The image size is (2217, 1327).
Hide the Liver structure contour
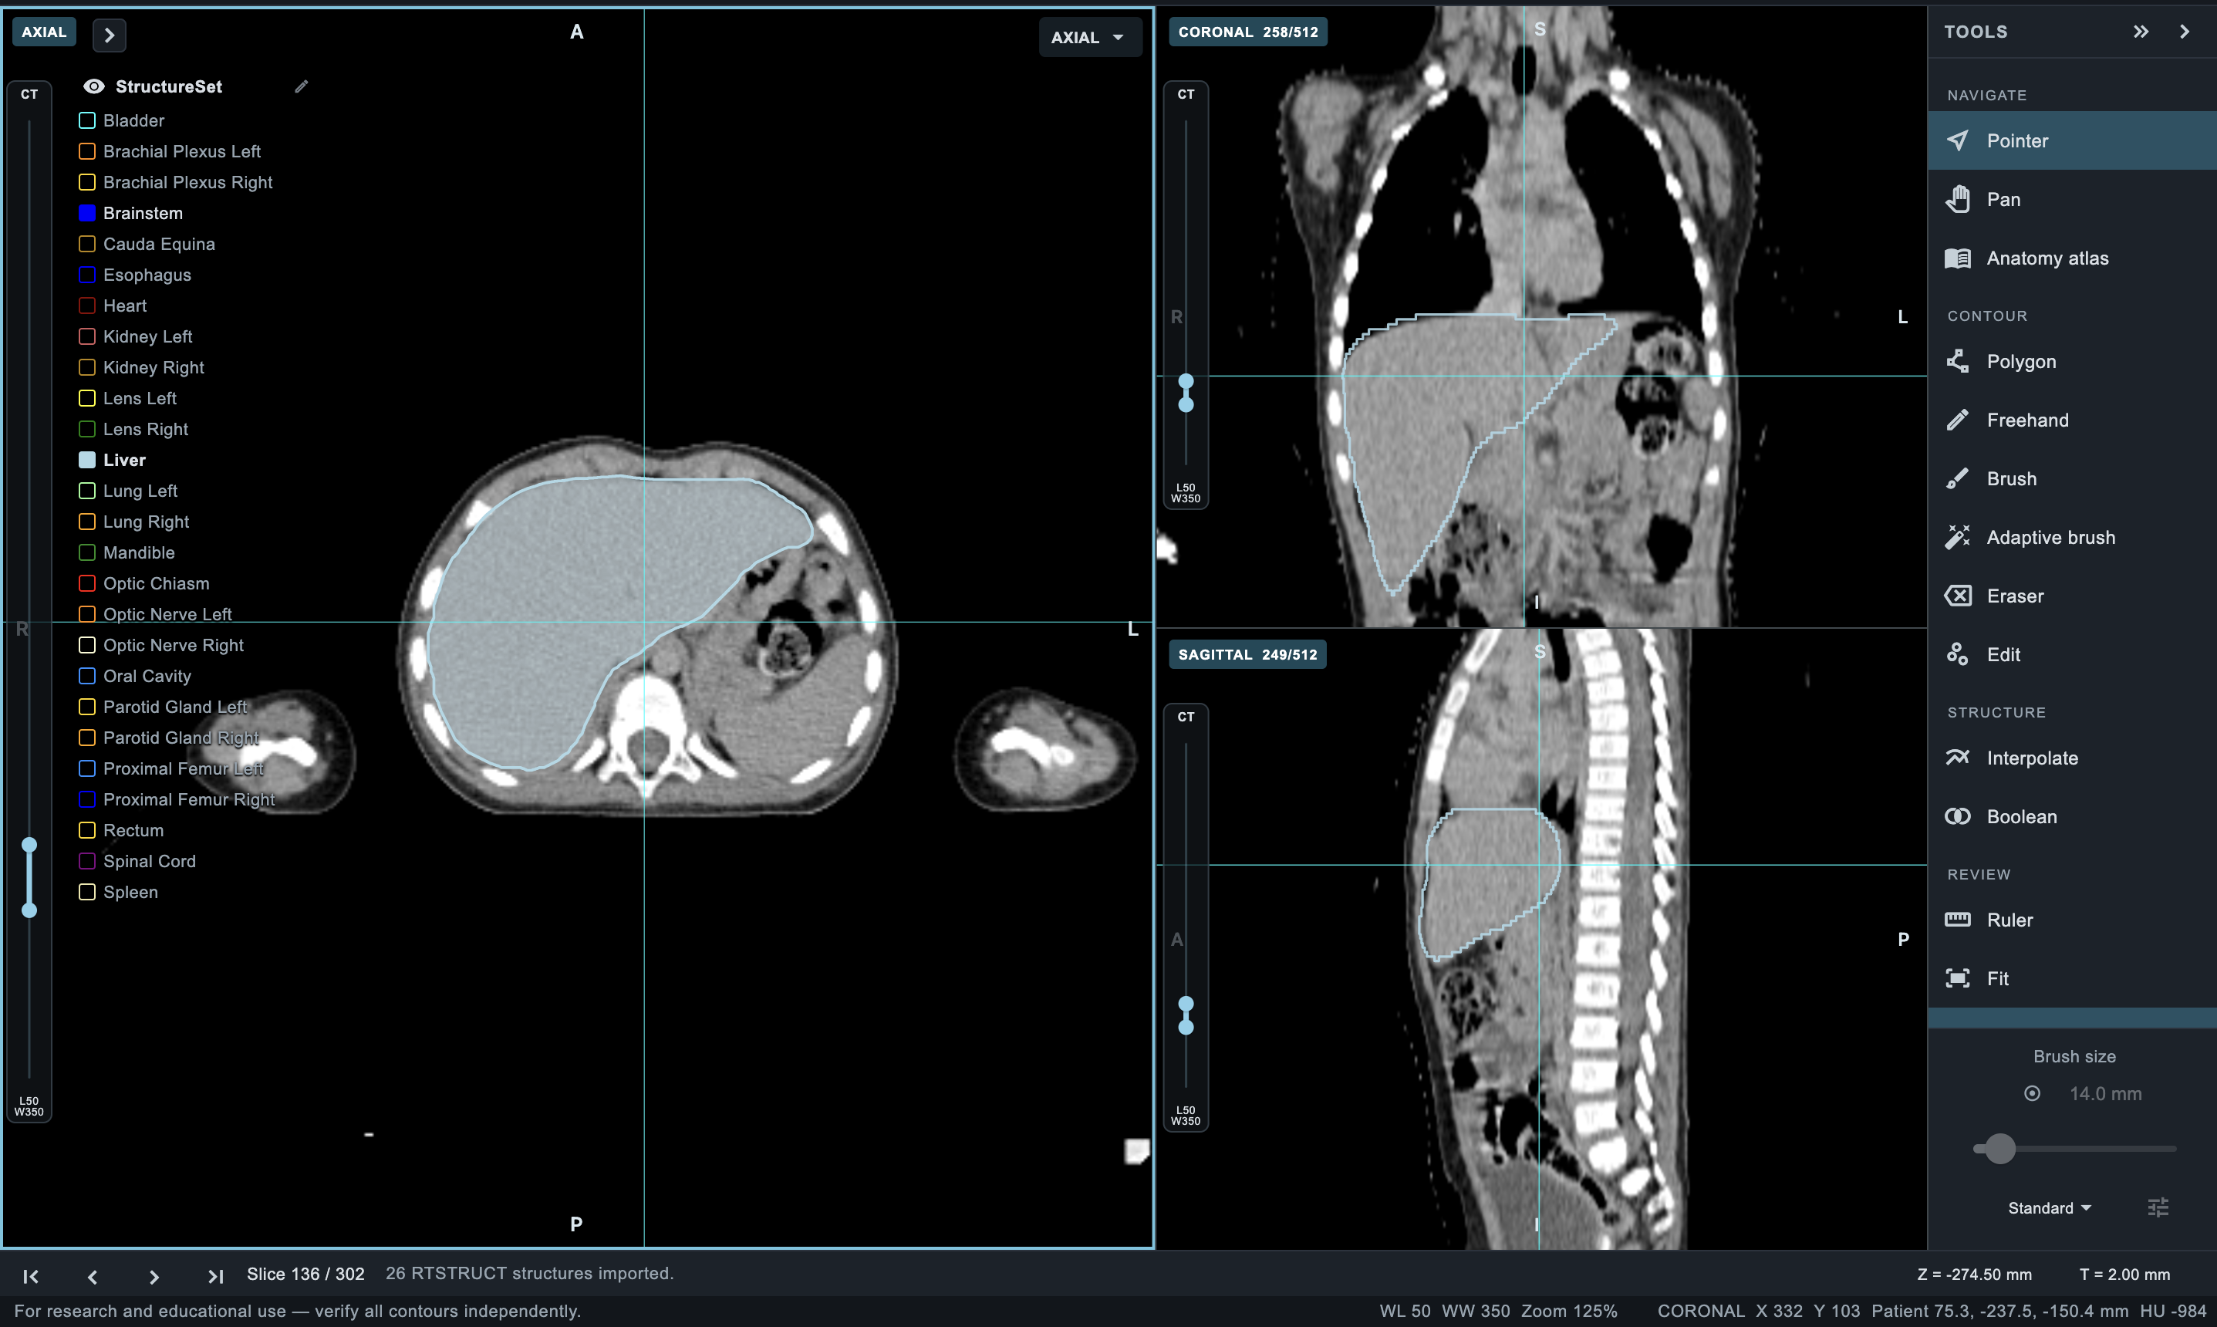(86, 460)
